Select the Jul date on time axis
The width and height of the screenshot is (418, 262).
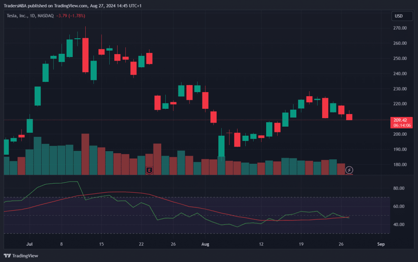tap(29, 244)
